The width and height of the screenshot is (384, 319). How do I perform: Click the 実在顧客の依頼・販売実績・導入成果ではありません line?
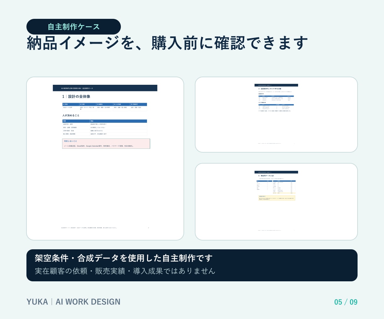coord(125,271)
